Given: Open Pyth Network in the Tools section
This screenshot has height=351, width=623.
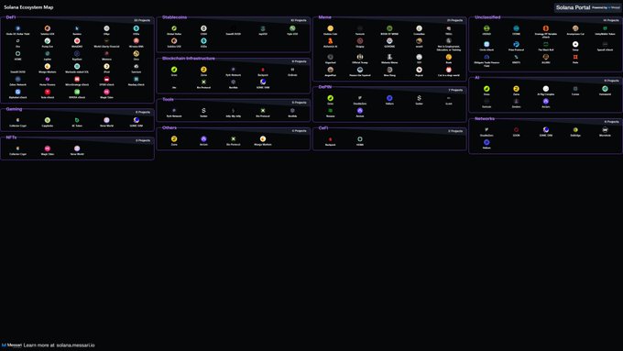Looking at the screenshot, I should tap(174, 111).
